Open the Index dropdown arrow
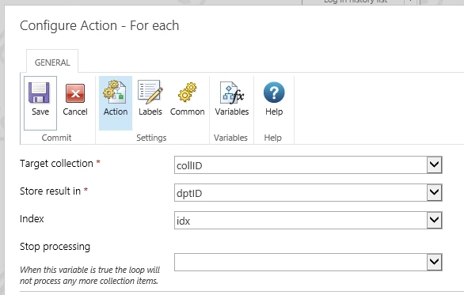The image size is (464, 295). [434, 220]
